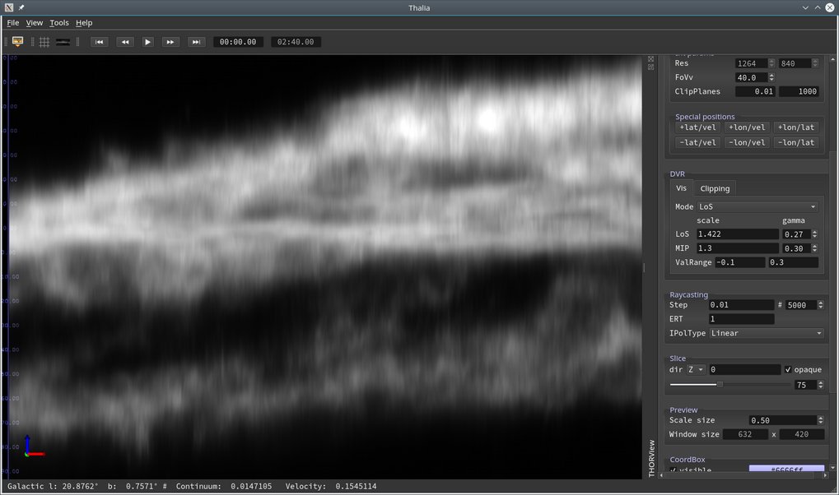
Task: Toggle CoordBox visible checkbox
Action: 673,470
